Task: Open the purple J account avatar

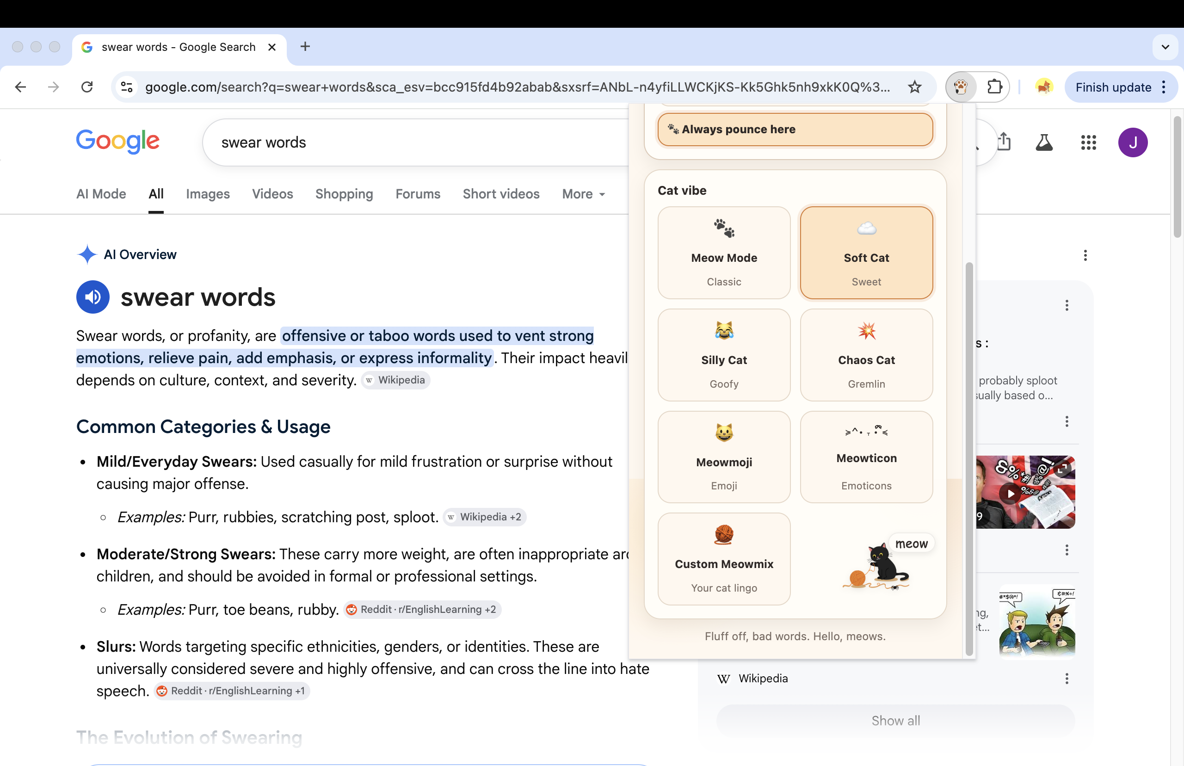Action: pyautogui.click(x=1133, y=143)
